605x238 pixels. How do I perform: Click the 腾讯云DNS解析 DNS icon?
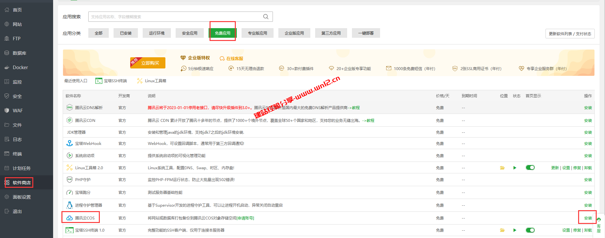(69, 107)
